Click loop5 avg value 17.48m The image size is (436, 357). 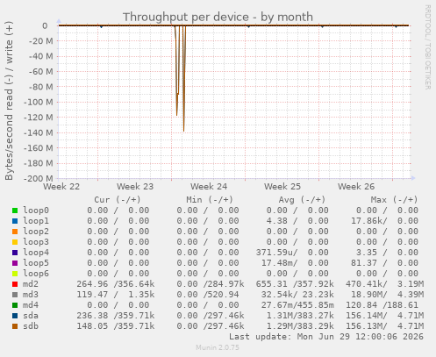(279, 263)
